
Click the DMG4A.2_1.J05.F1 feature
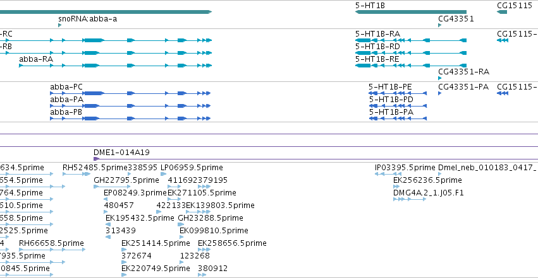(410, 199)
